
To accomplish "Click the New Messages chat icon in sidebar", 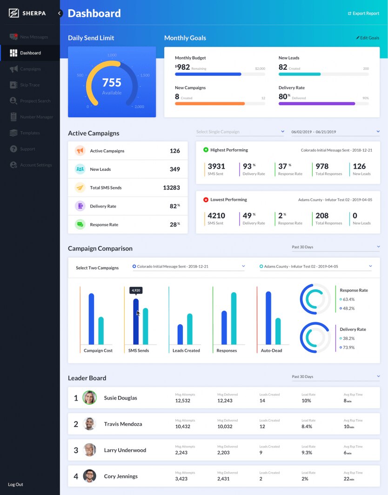I will tap(13, 37).
